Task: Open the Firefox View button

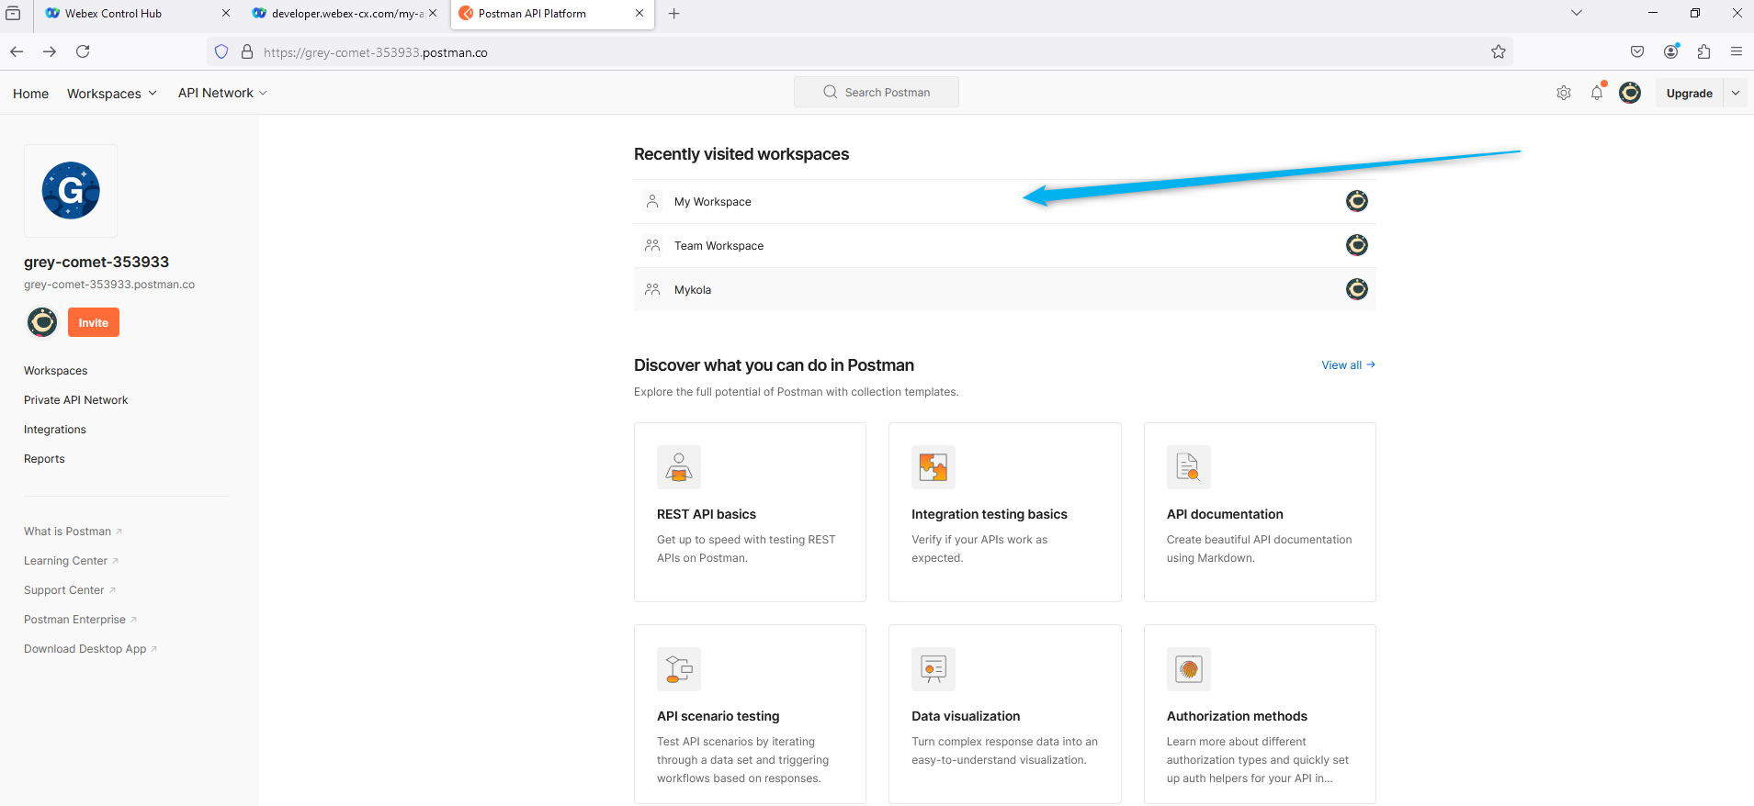Action: click(13, 13)
